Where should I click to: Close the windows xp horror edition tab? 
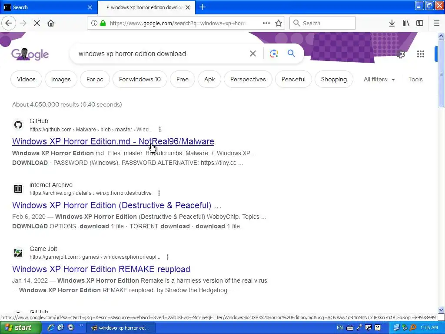point(188,7)
